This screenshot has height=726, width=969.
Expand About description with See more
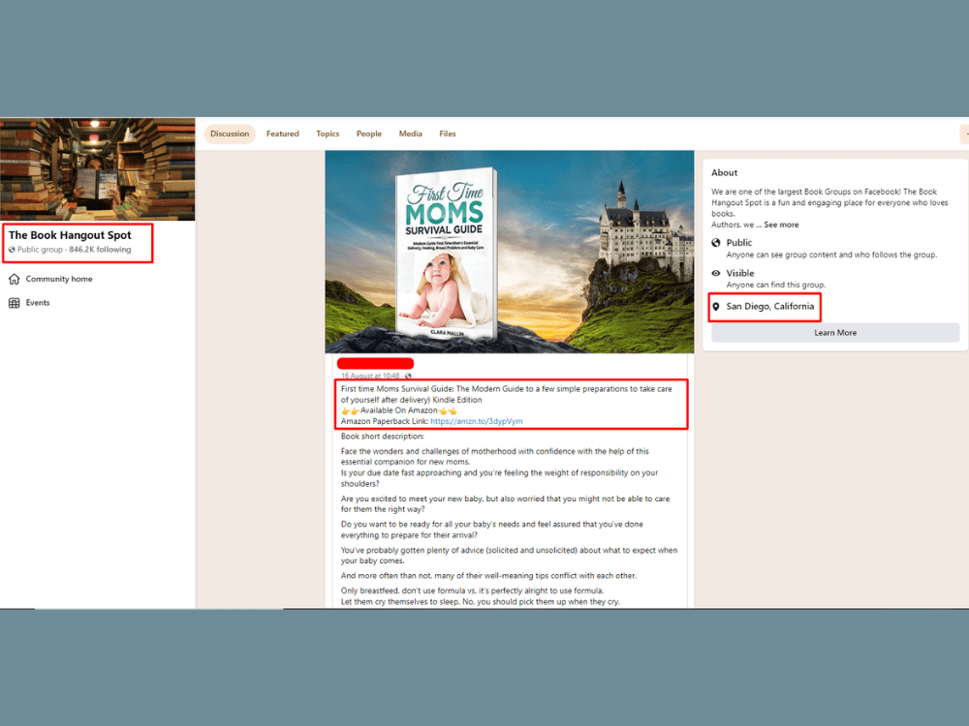click(781, 225)
